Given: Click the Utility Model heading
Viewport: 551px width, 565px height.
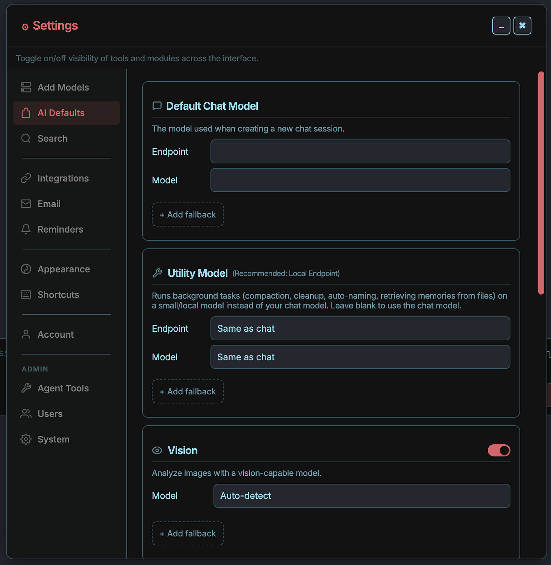Looking at the screenshot, I should (x=198, y=273).
